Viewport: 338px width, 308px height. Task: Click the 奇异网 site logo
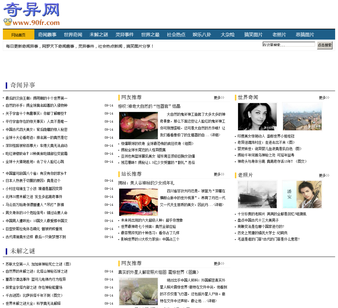coord(32,14)
